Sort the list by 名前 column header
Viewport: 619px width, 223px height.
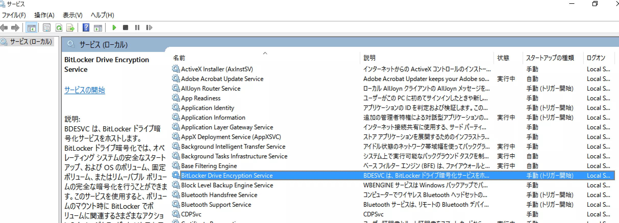179,58
